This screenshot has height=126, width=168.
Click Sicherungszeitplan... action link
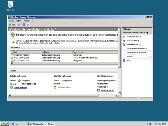click(x=135, y=37)
